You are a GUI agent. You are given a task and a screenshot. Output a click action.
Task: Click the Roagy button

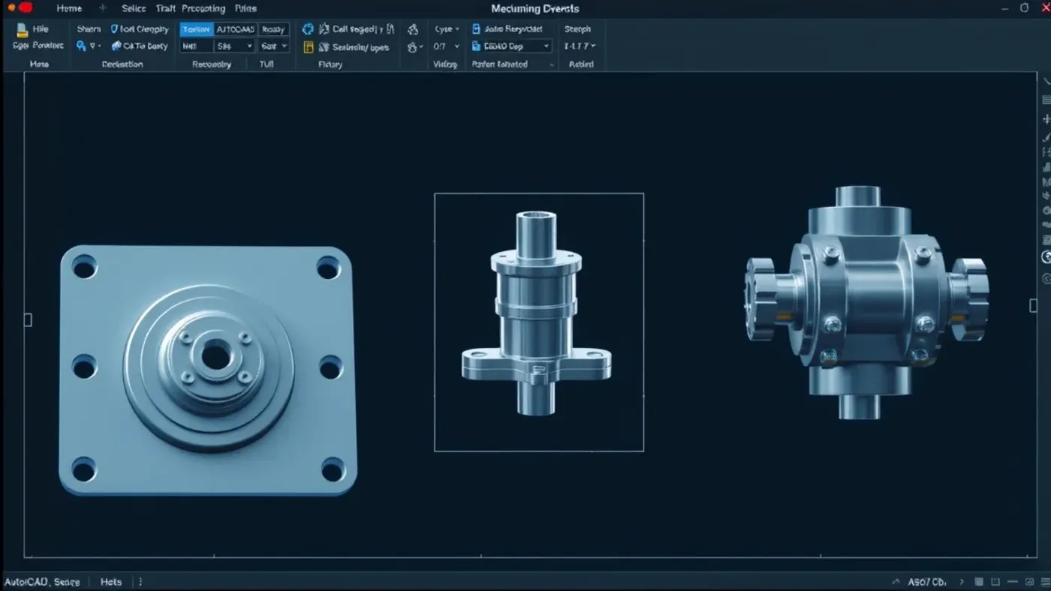tap(273, 29)
